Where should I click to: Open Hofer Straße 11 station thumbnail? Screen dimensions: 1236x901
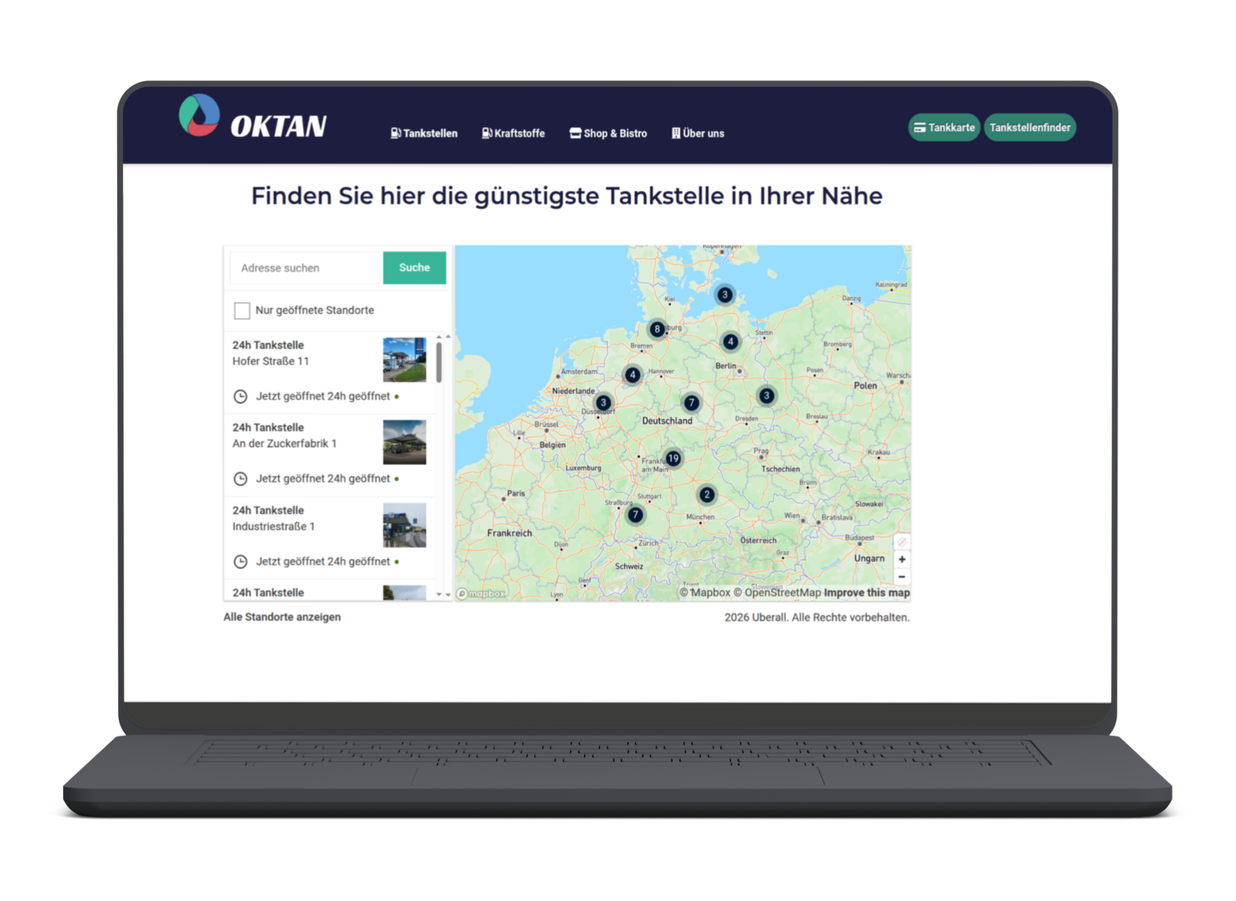404,360
